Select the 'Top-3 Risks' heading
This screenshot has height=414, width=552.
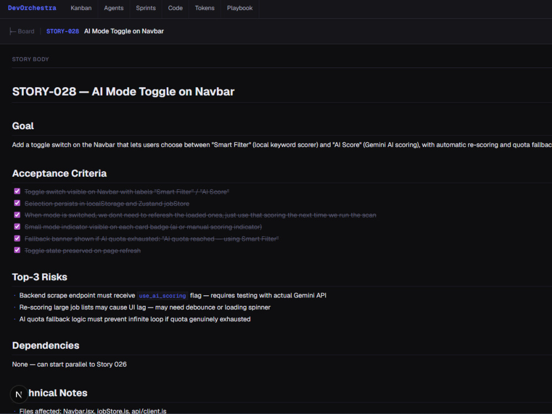click(x=39, y=277)
